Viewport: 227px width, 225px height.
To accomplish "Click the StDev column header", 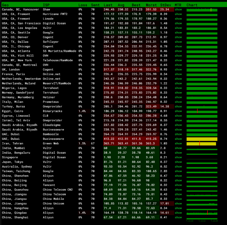I will point(166,5).
